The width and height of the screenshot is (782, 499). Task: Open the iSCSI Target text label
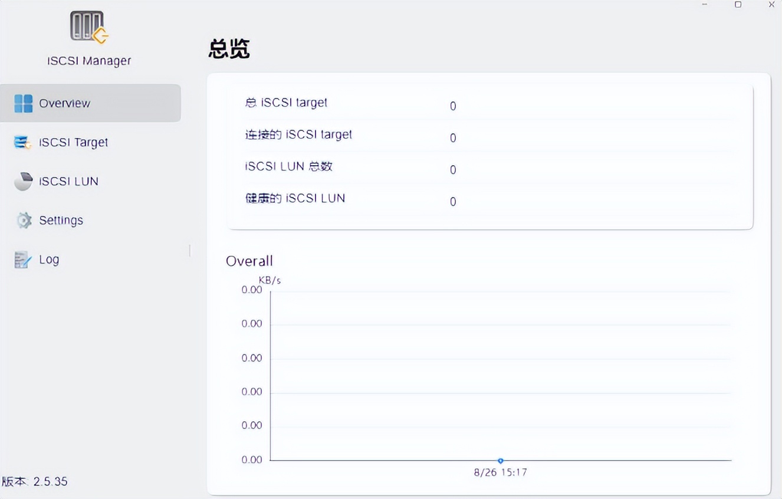click(74, 142)
